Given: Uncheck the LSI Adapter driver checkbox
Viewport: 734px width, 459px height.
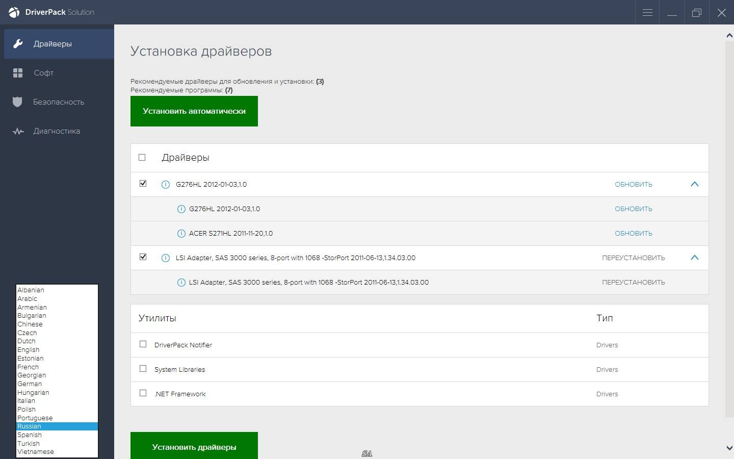Looking at the screenshot, I should tap(143, 257).
